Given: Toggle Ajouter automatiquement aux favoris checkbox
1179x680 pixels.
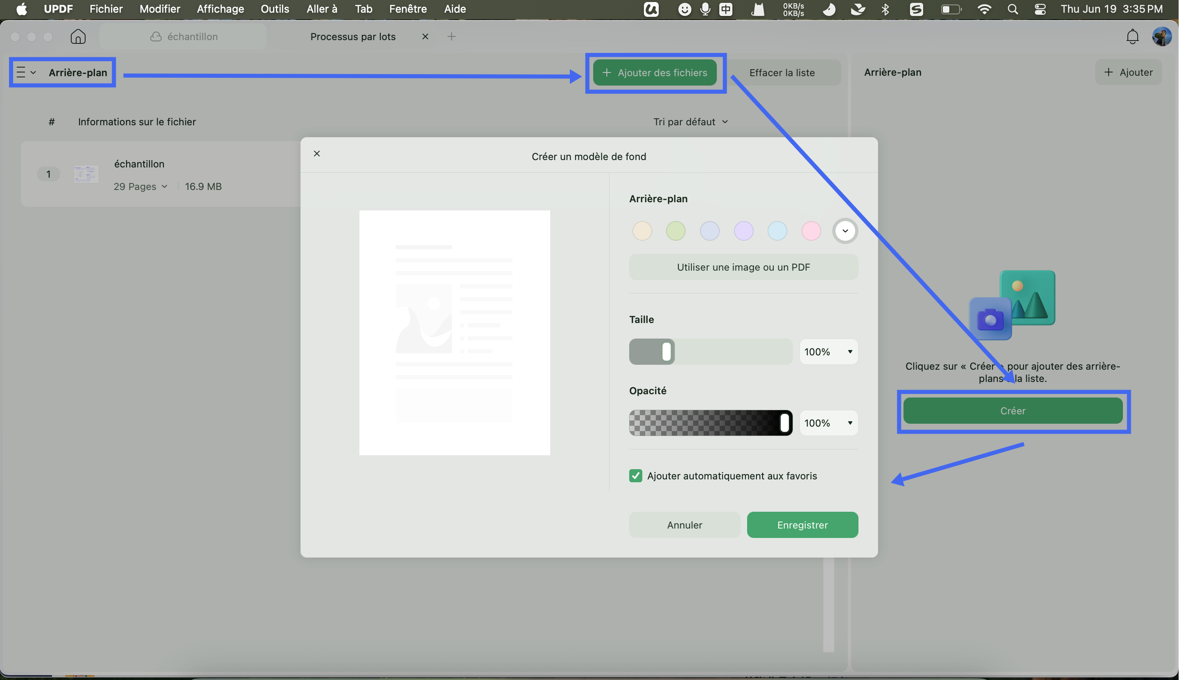Looking at the screenshot, I should tap(635, 475).
